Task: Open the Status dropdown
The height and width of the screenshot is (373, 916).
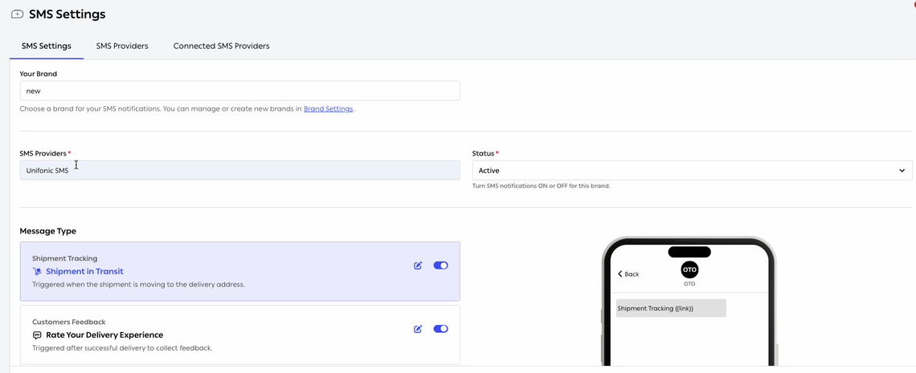Action: click(692, 171)
